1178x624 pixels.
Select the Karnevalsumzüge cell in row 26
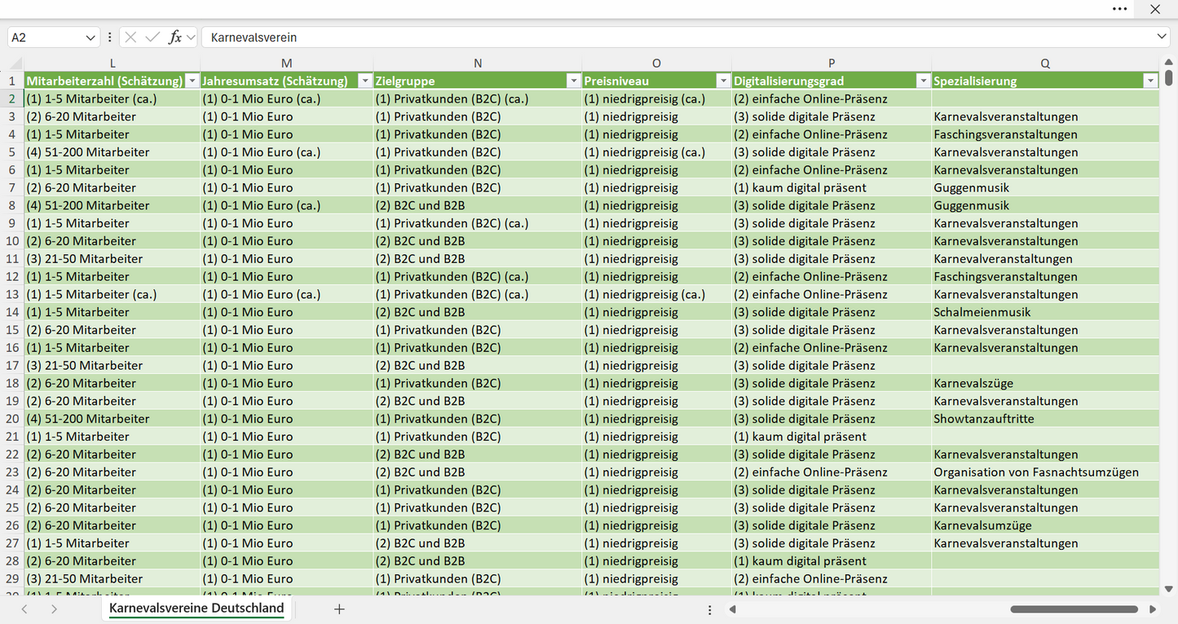[1045, 525]
